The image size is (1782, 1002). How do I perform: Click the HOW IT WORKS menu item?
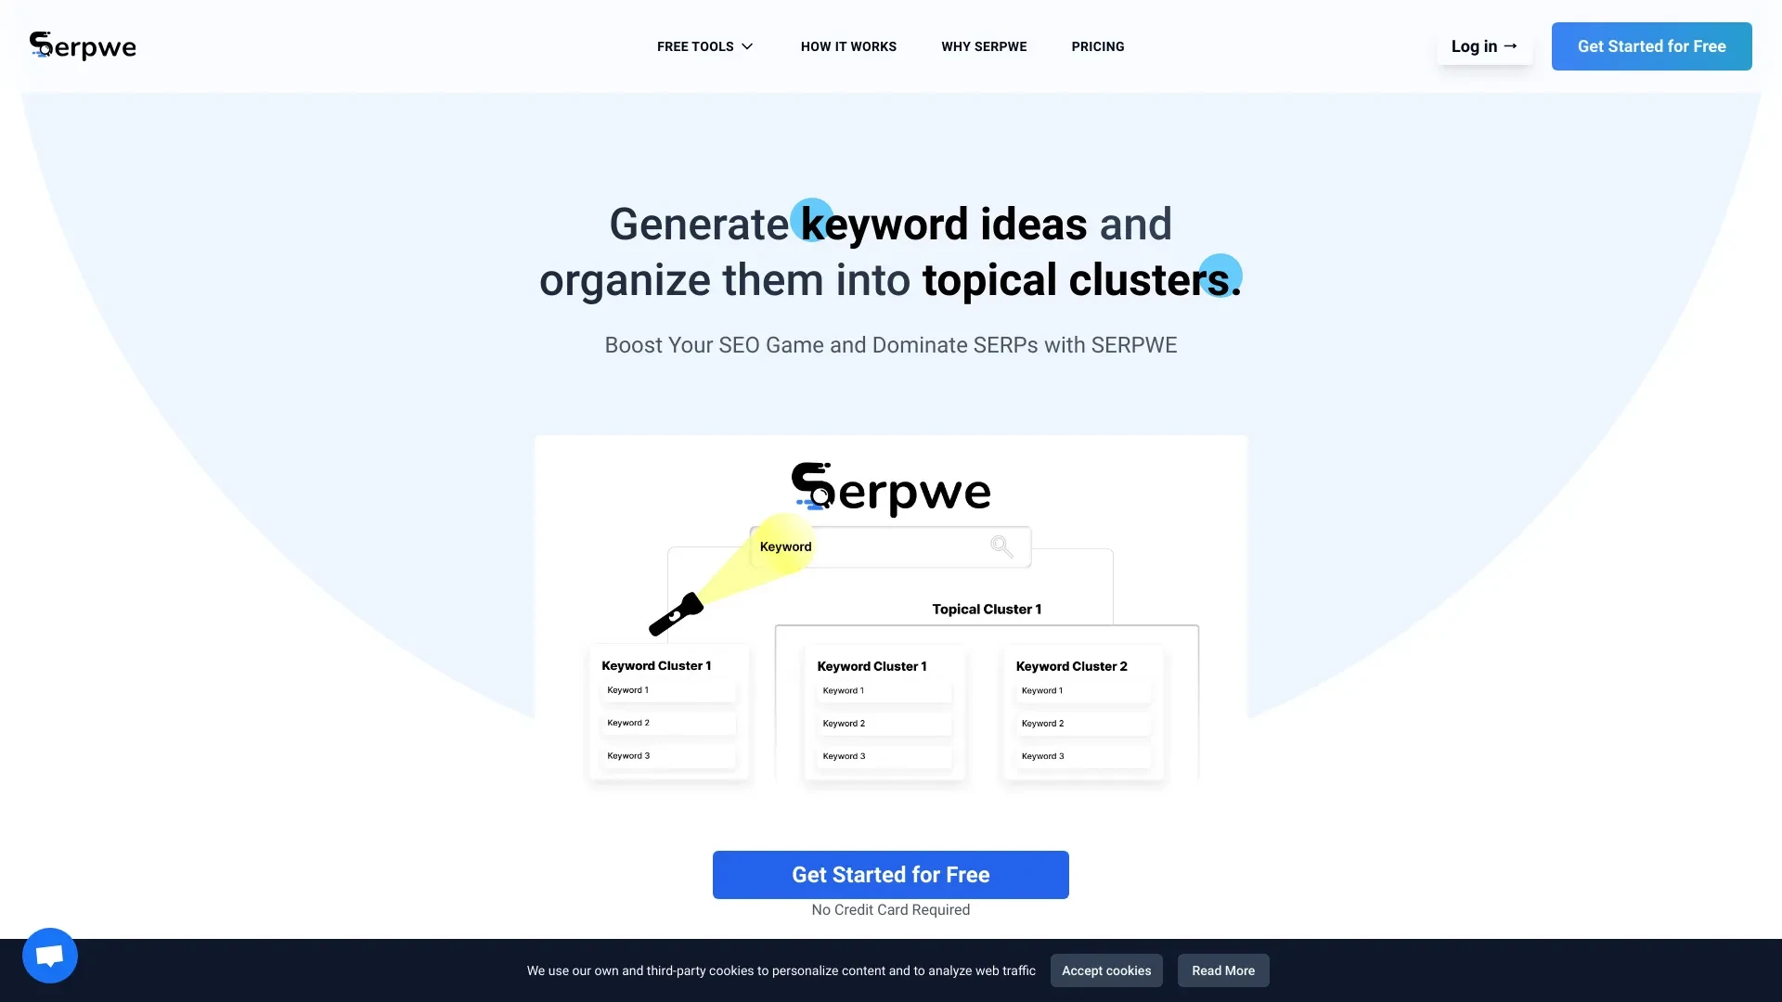(849, 46)
